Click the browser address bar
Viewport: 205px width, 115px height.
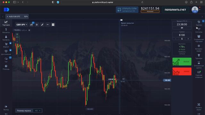(x=102, y=2)
